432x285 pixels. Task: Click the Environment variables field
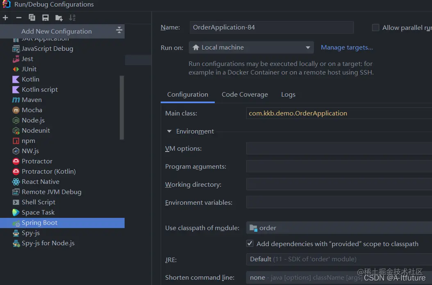click(x=339, y=202)
